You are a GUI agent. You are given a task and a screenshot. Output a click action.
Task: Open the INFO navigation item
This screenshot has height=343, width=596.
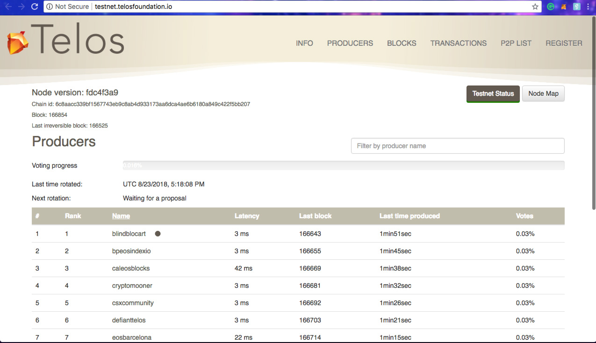click(x=304, y=43)
